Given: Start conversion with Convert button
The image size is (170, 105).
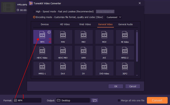Looking at the screenshot, I should [157, 100].
